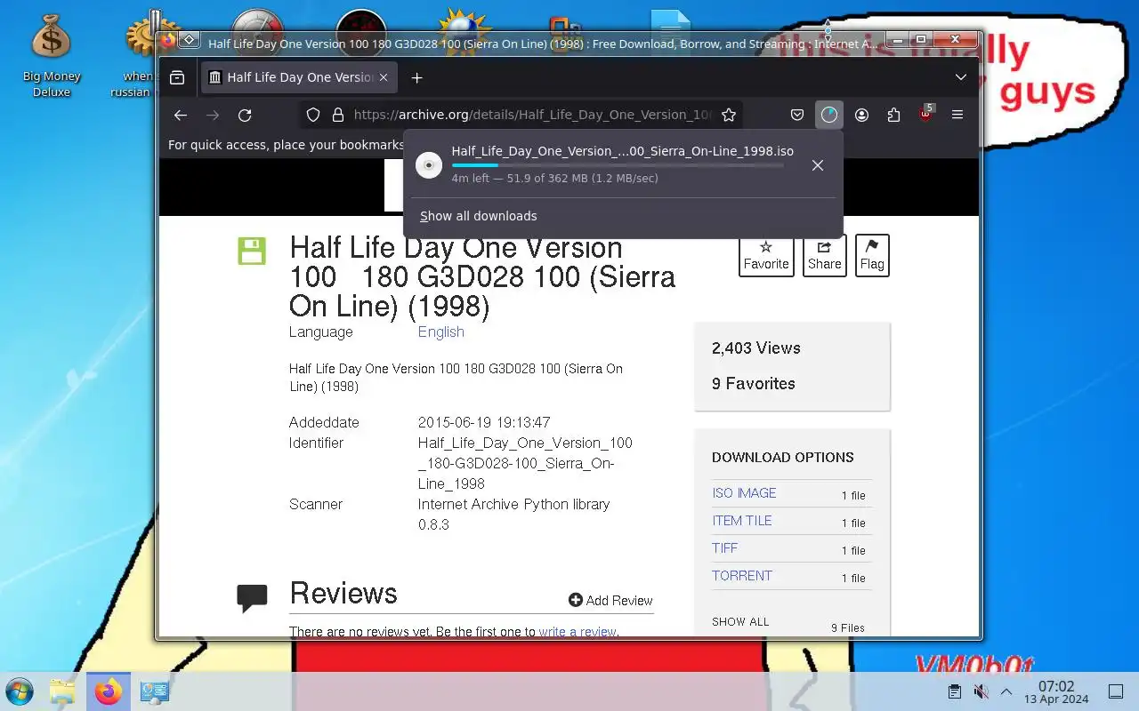Select the 2,403 Views text
The width and height of the screenshot is (1139, 711).
tap(756, 348)
